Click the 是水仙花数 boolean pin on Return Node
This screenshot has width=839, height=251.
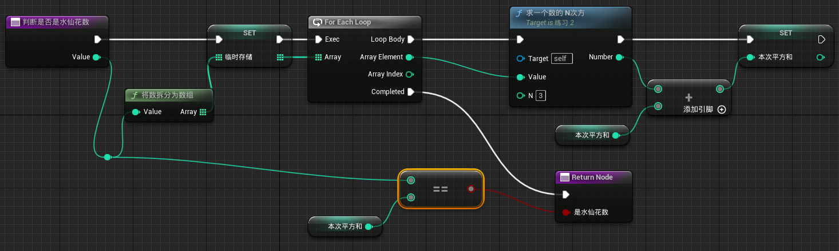click(x=565, y=212)
